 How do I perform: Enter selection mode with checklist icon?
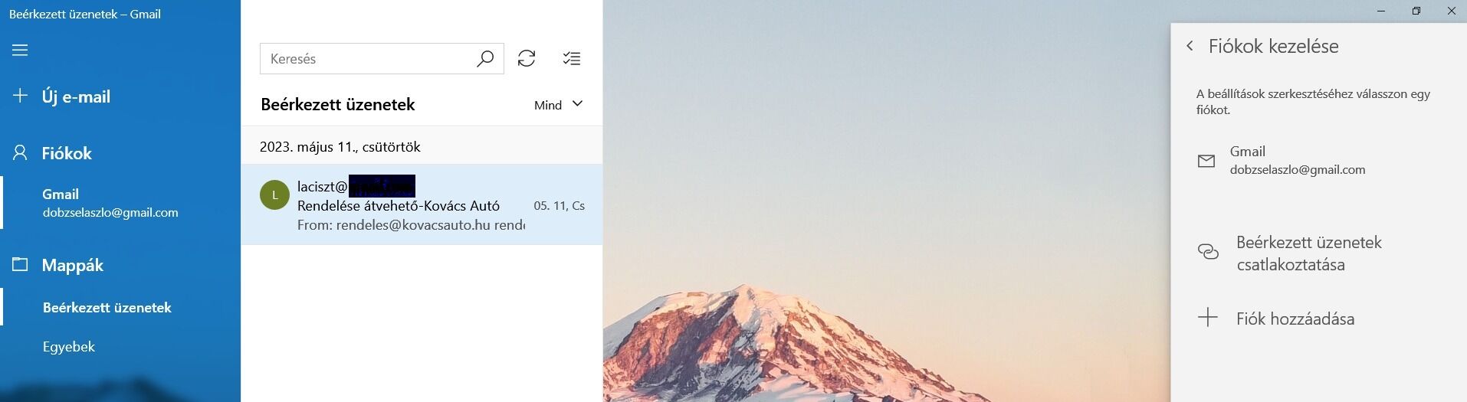click(x=572, y=59)
